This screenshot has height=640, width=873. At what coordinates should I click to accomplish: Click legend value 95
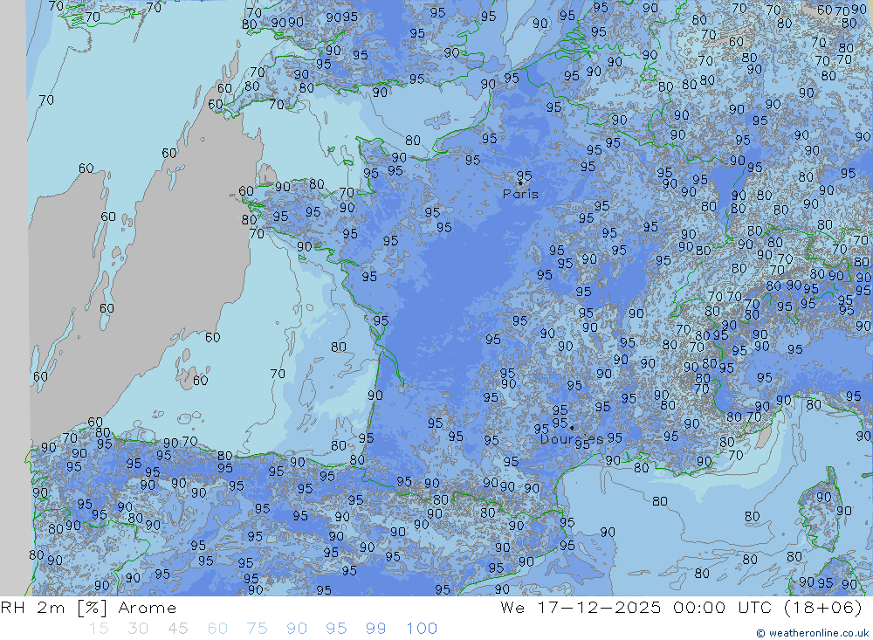(x=336, y=629)
